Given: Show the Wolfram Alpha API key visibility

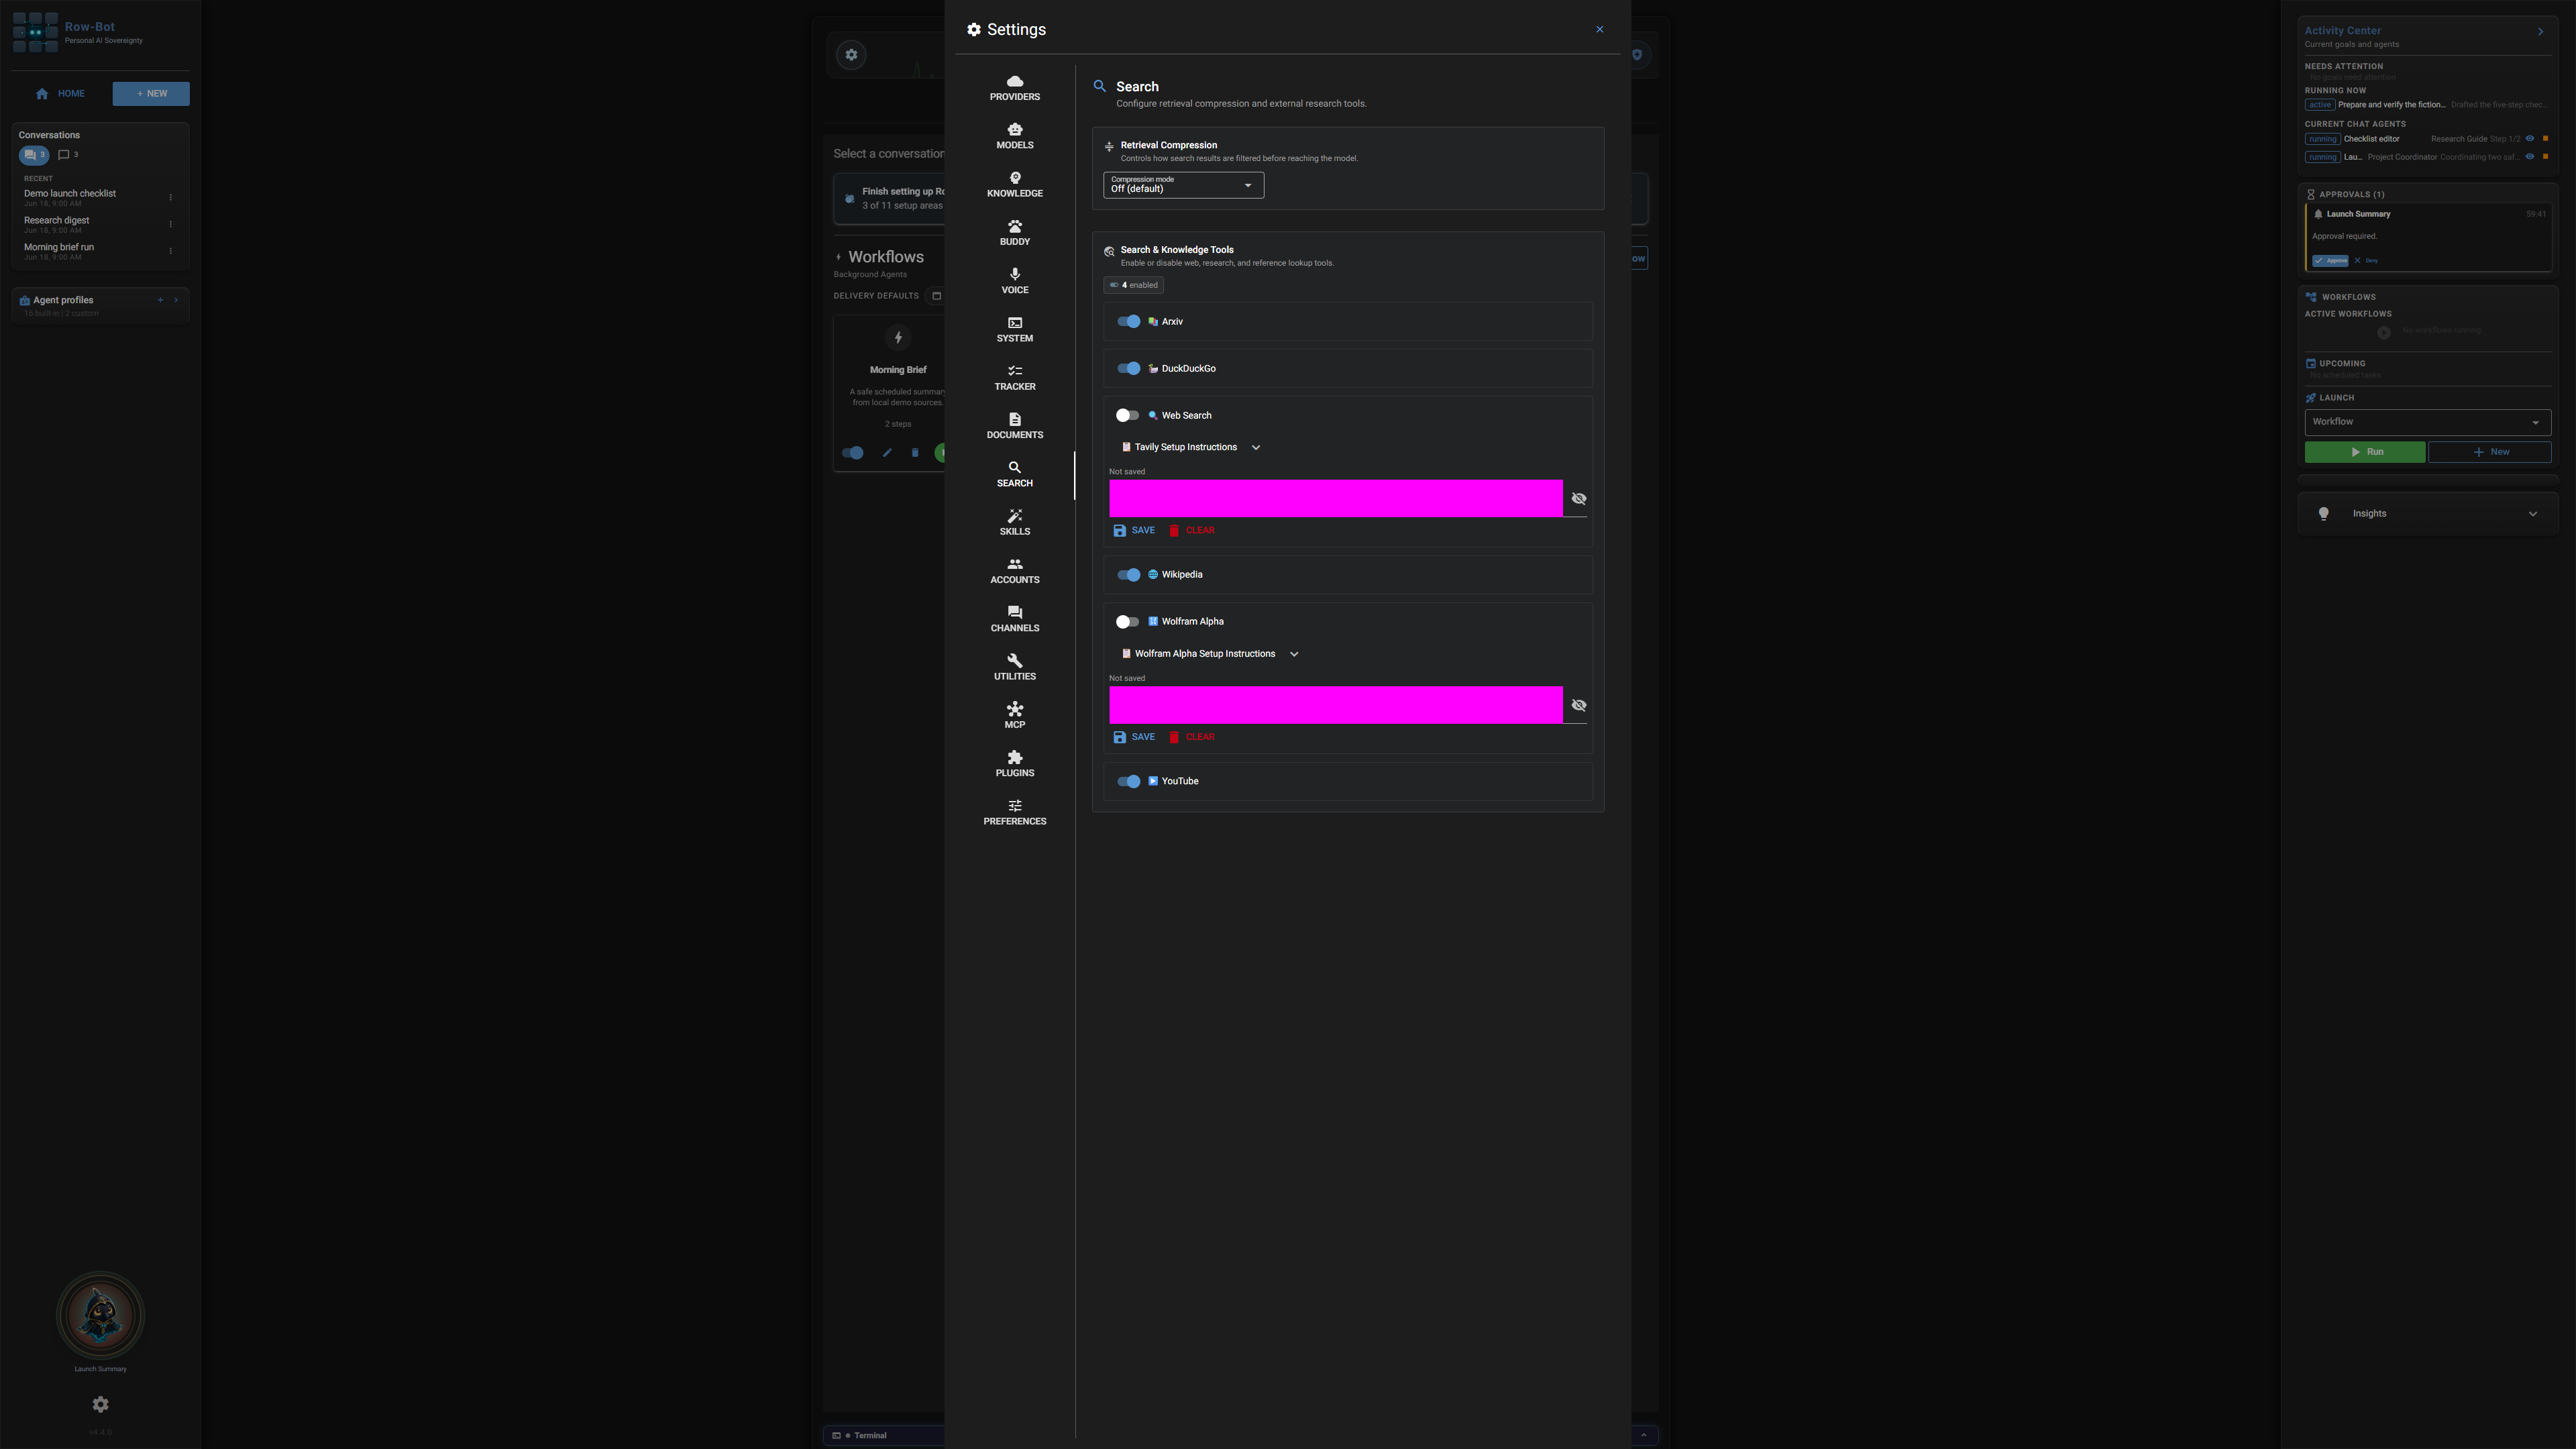Looking at the screenshot, I should [1579, 706].
